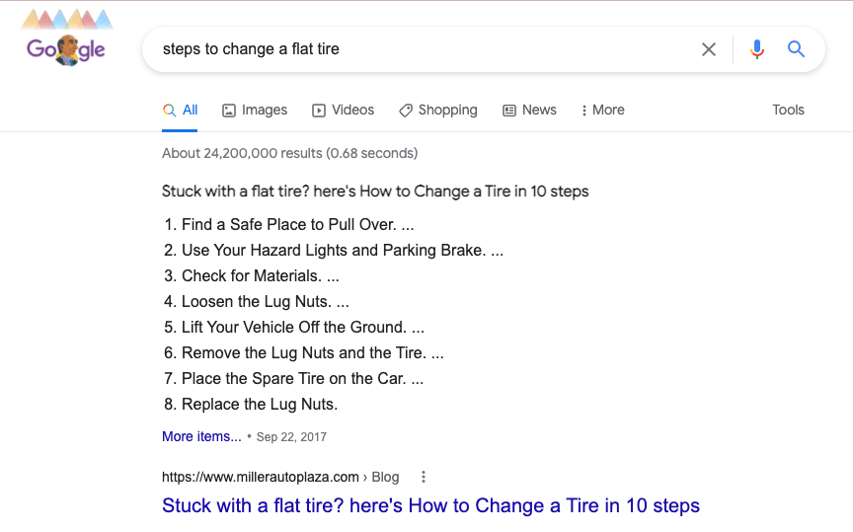This screenshot has width=853, height=532.
Task: Click the blue magnifying glass search button
Action: point(797,49)
